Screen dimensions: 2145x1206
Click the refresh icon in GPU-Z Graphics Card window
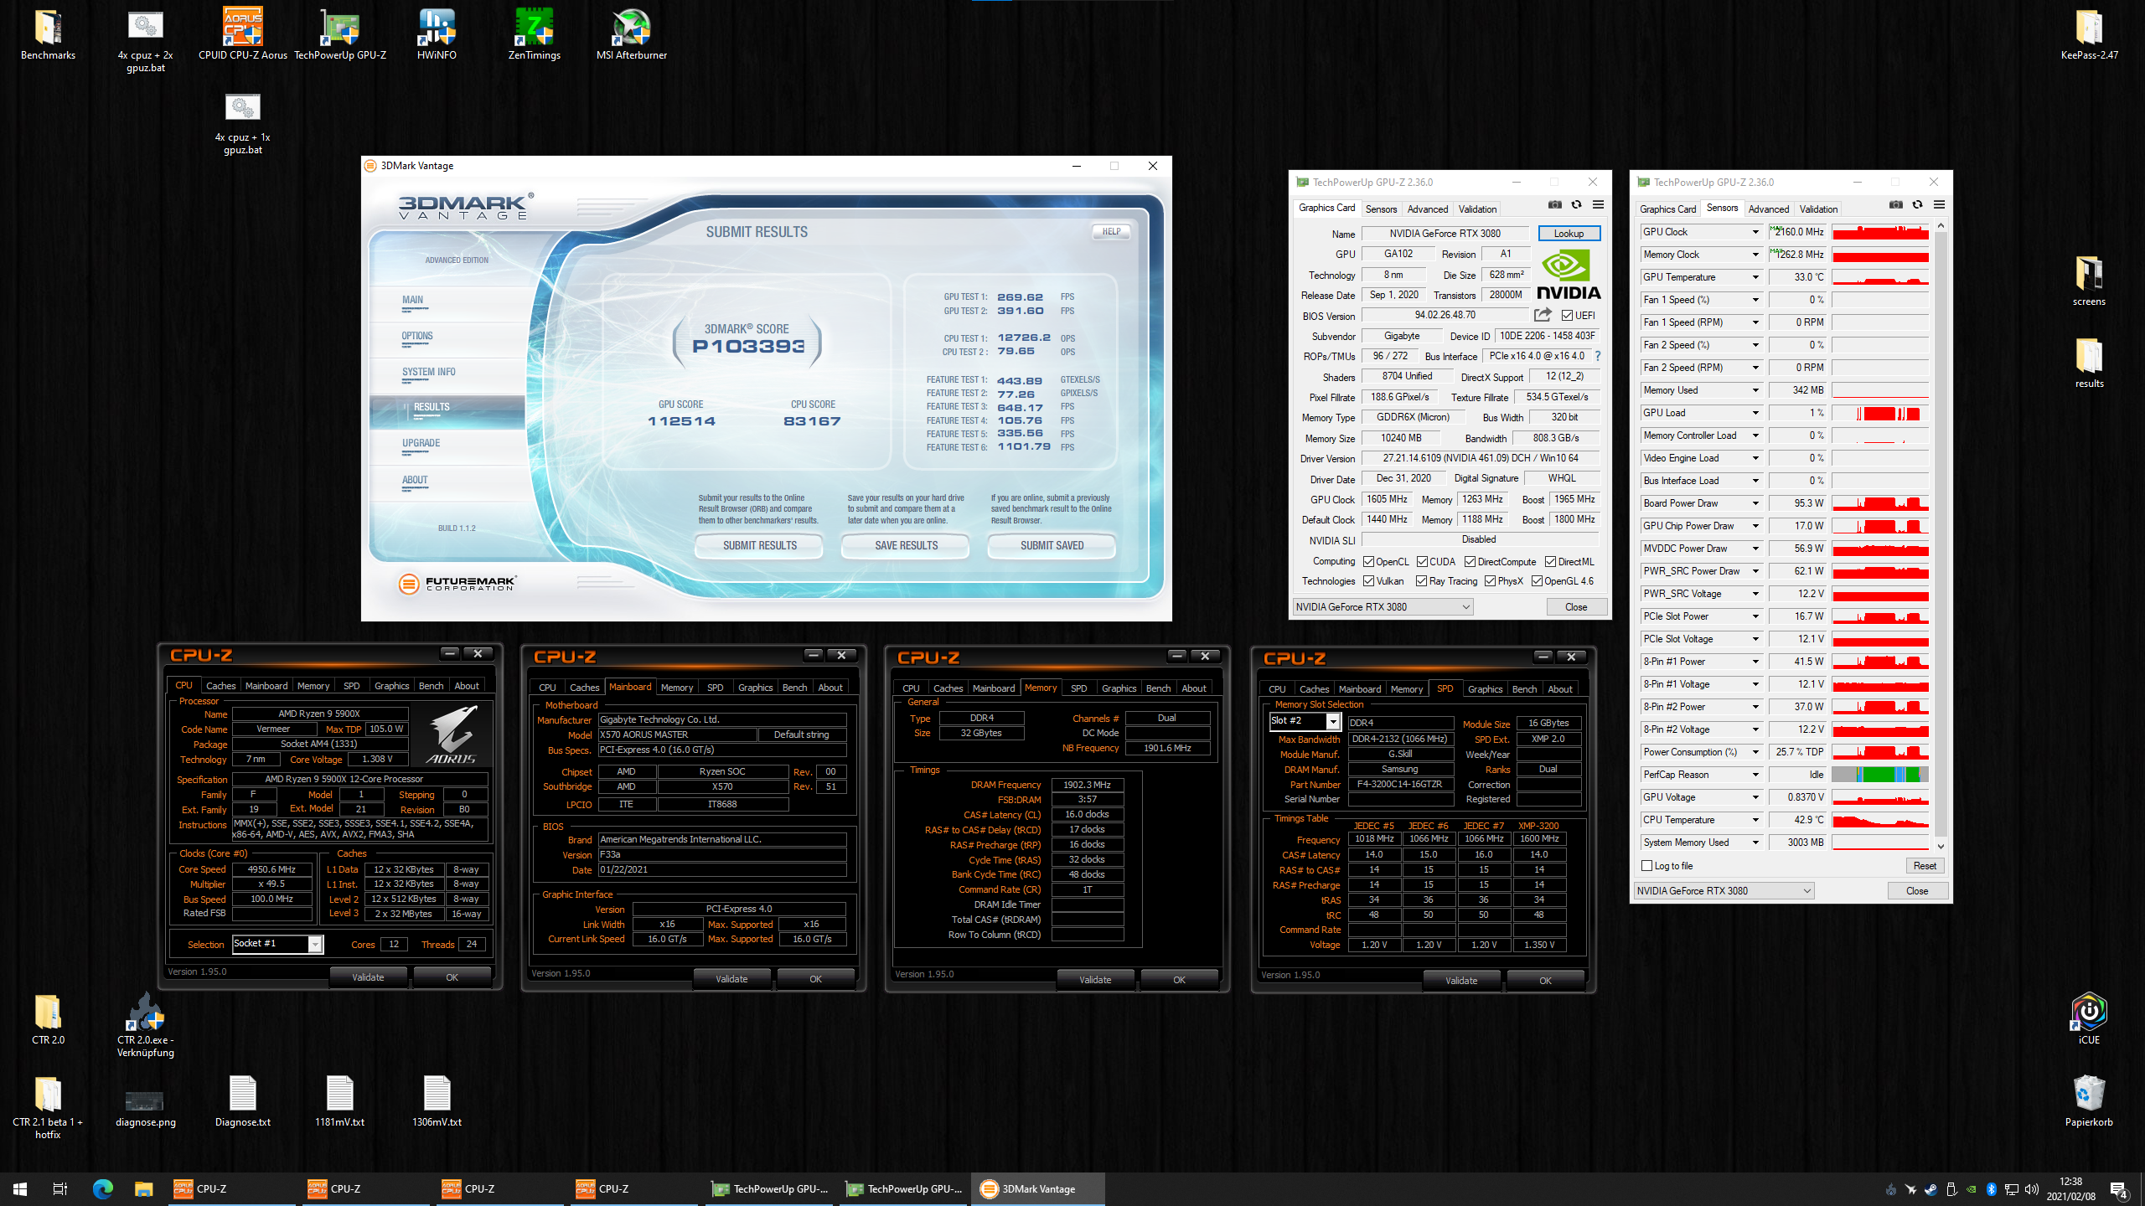tap(1576, 205)
